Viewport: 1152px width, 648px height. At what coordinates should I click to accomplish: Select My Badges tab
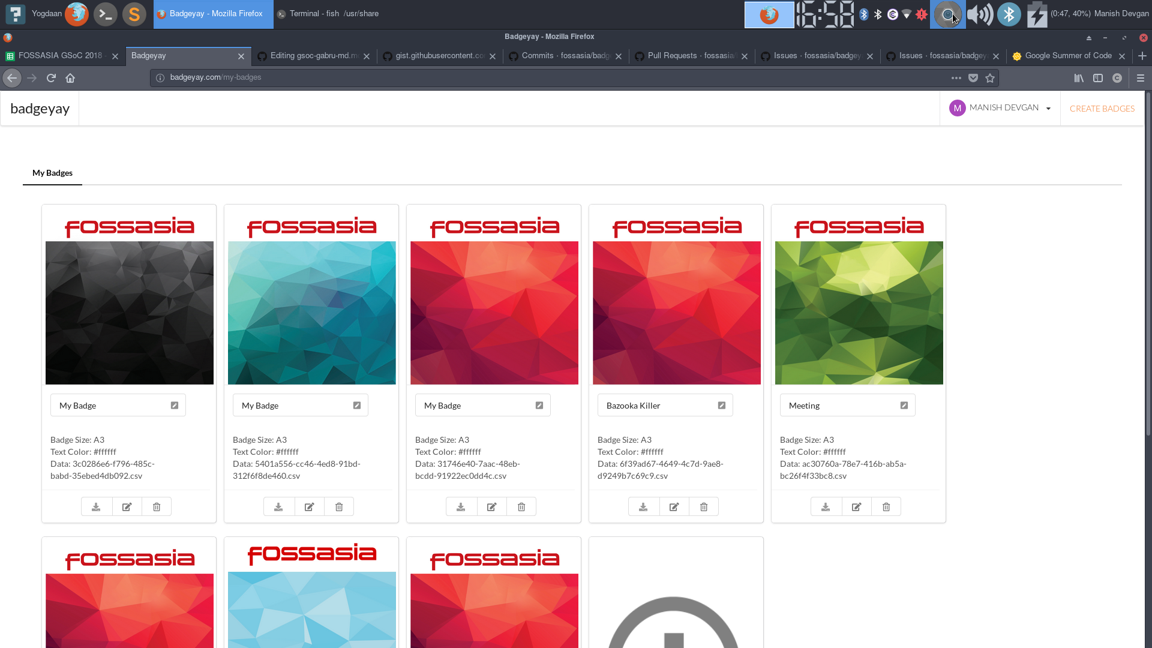coord(52,173)
